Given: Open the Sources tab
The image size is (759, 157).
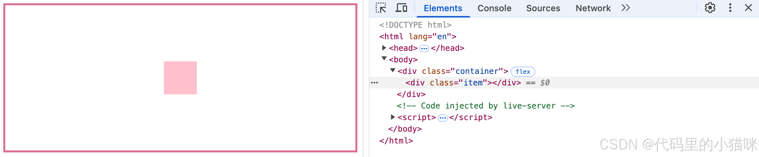Looking at the screenshot, I should pyautogui.click(x=543, y=8).
